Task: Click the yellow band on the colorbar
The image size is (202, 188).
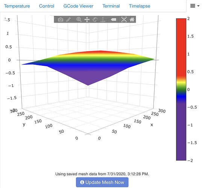Action: 181,82
